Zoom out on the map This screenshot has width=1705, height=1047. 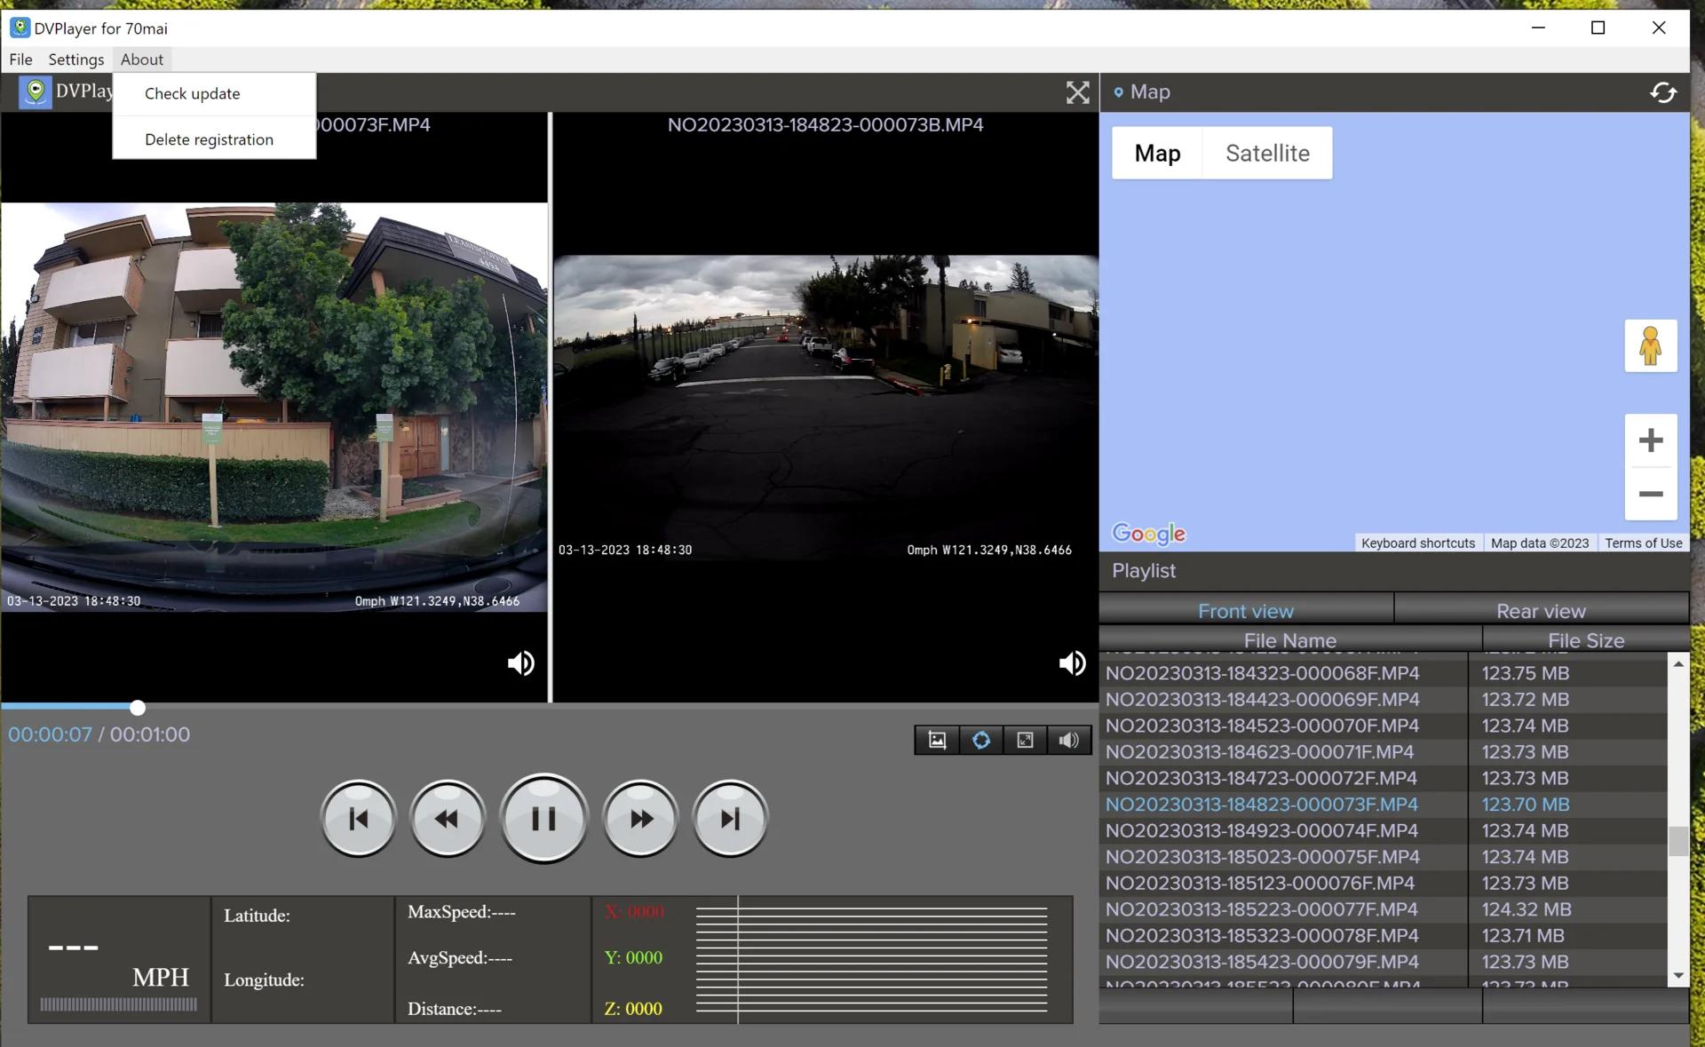click(1651, 494)
